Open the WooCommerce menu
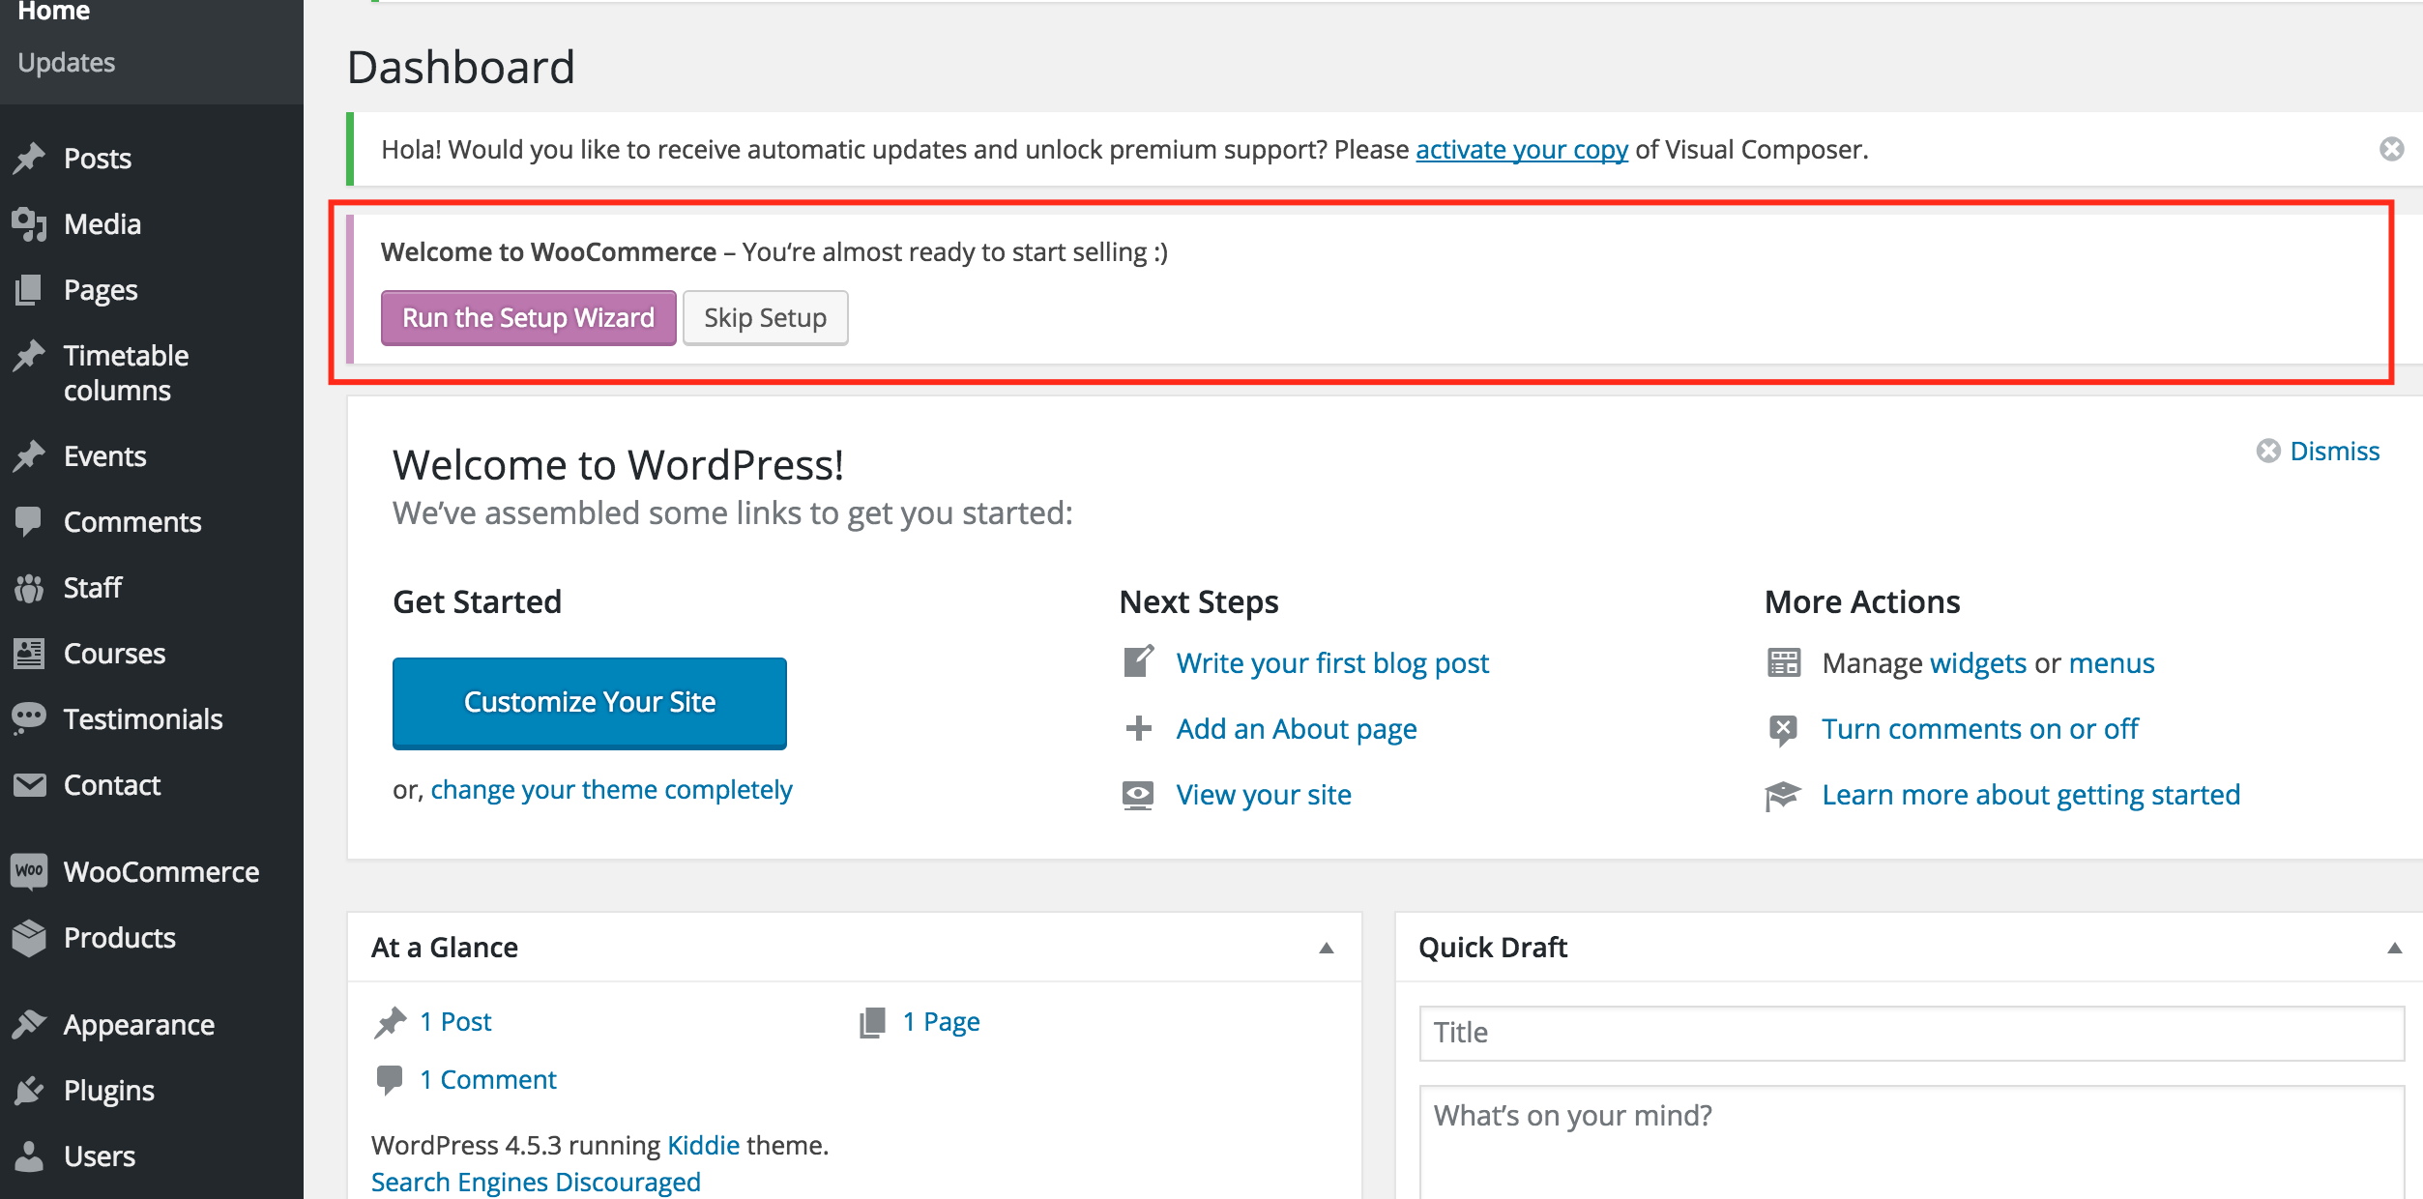This screenshot has width=2423, height=1199. (x=161, y=872)
